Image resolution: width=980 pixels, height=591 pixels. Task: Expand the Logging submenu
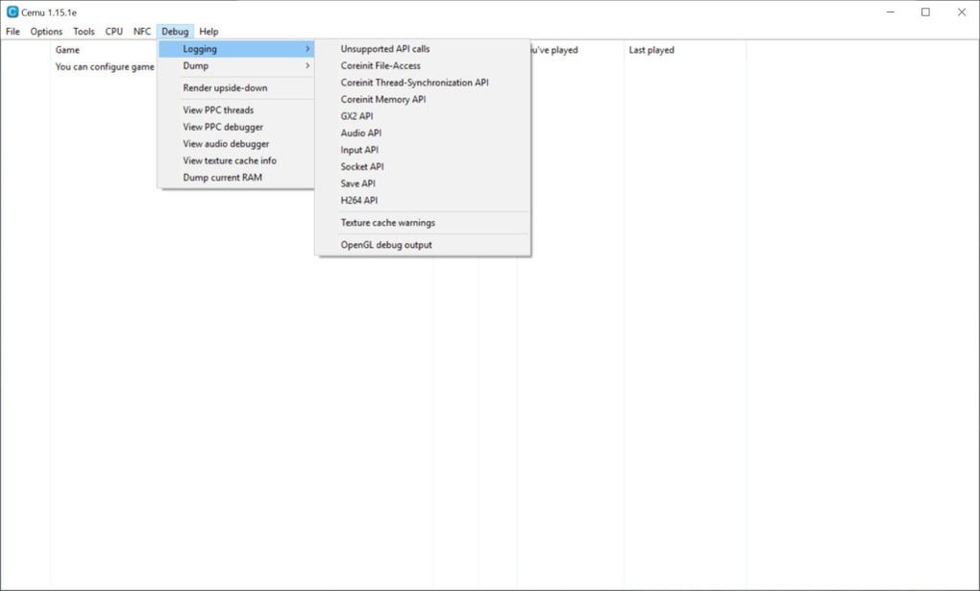point(236,49)
